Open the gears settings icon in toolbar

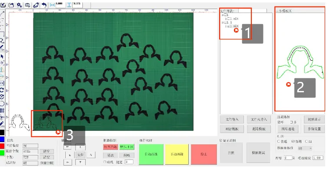pyautogui.click(x=20, y=5)
